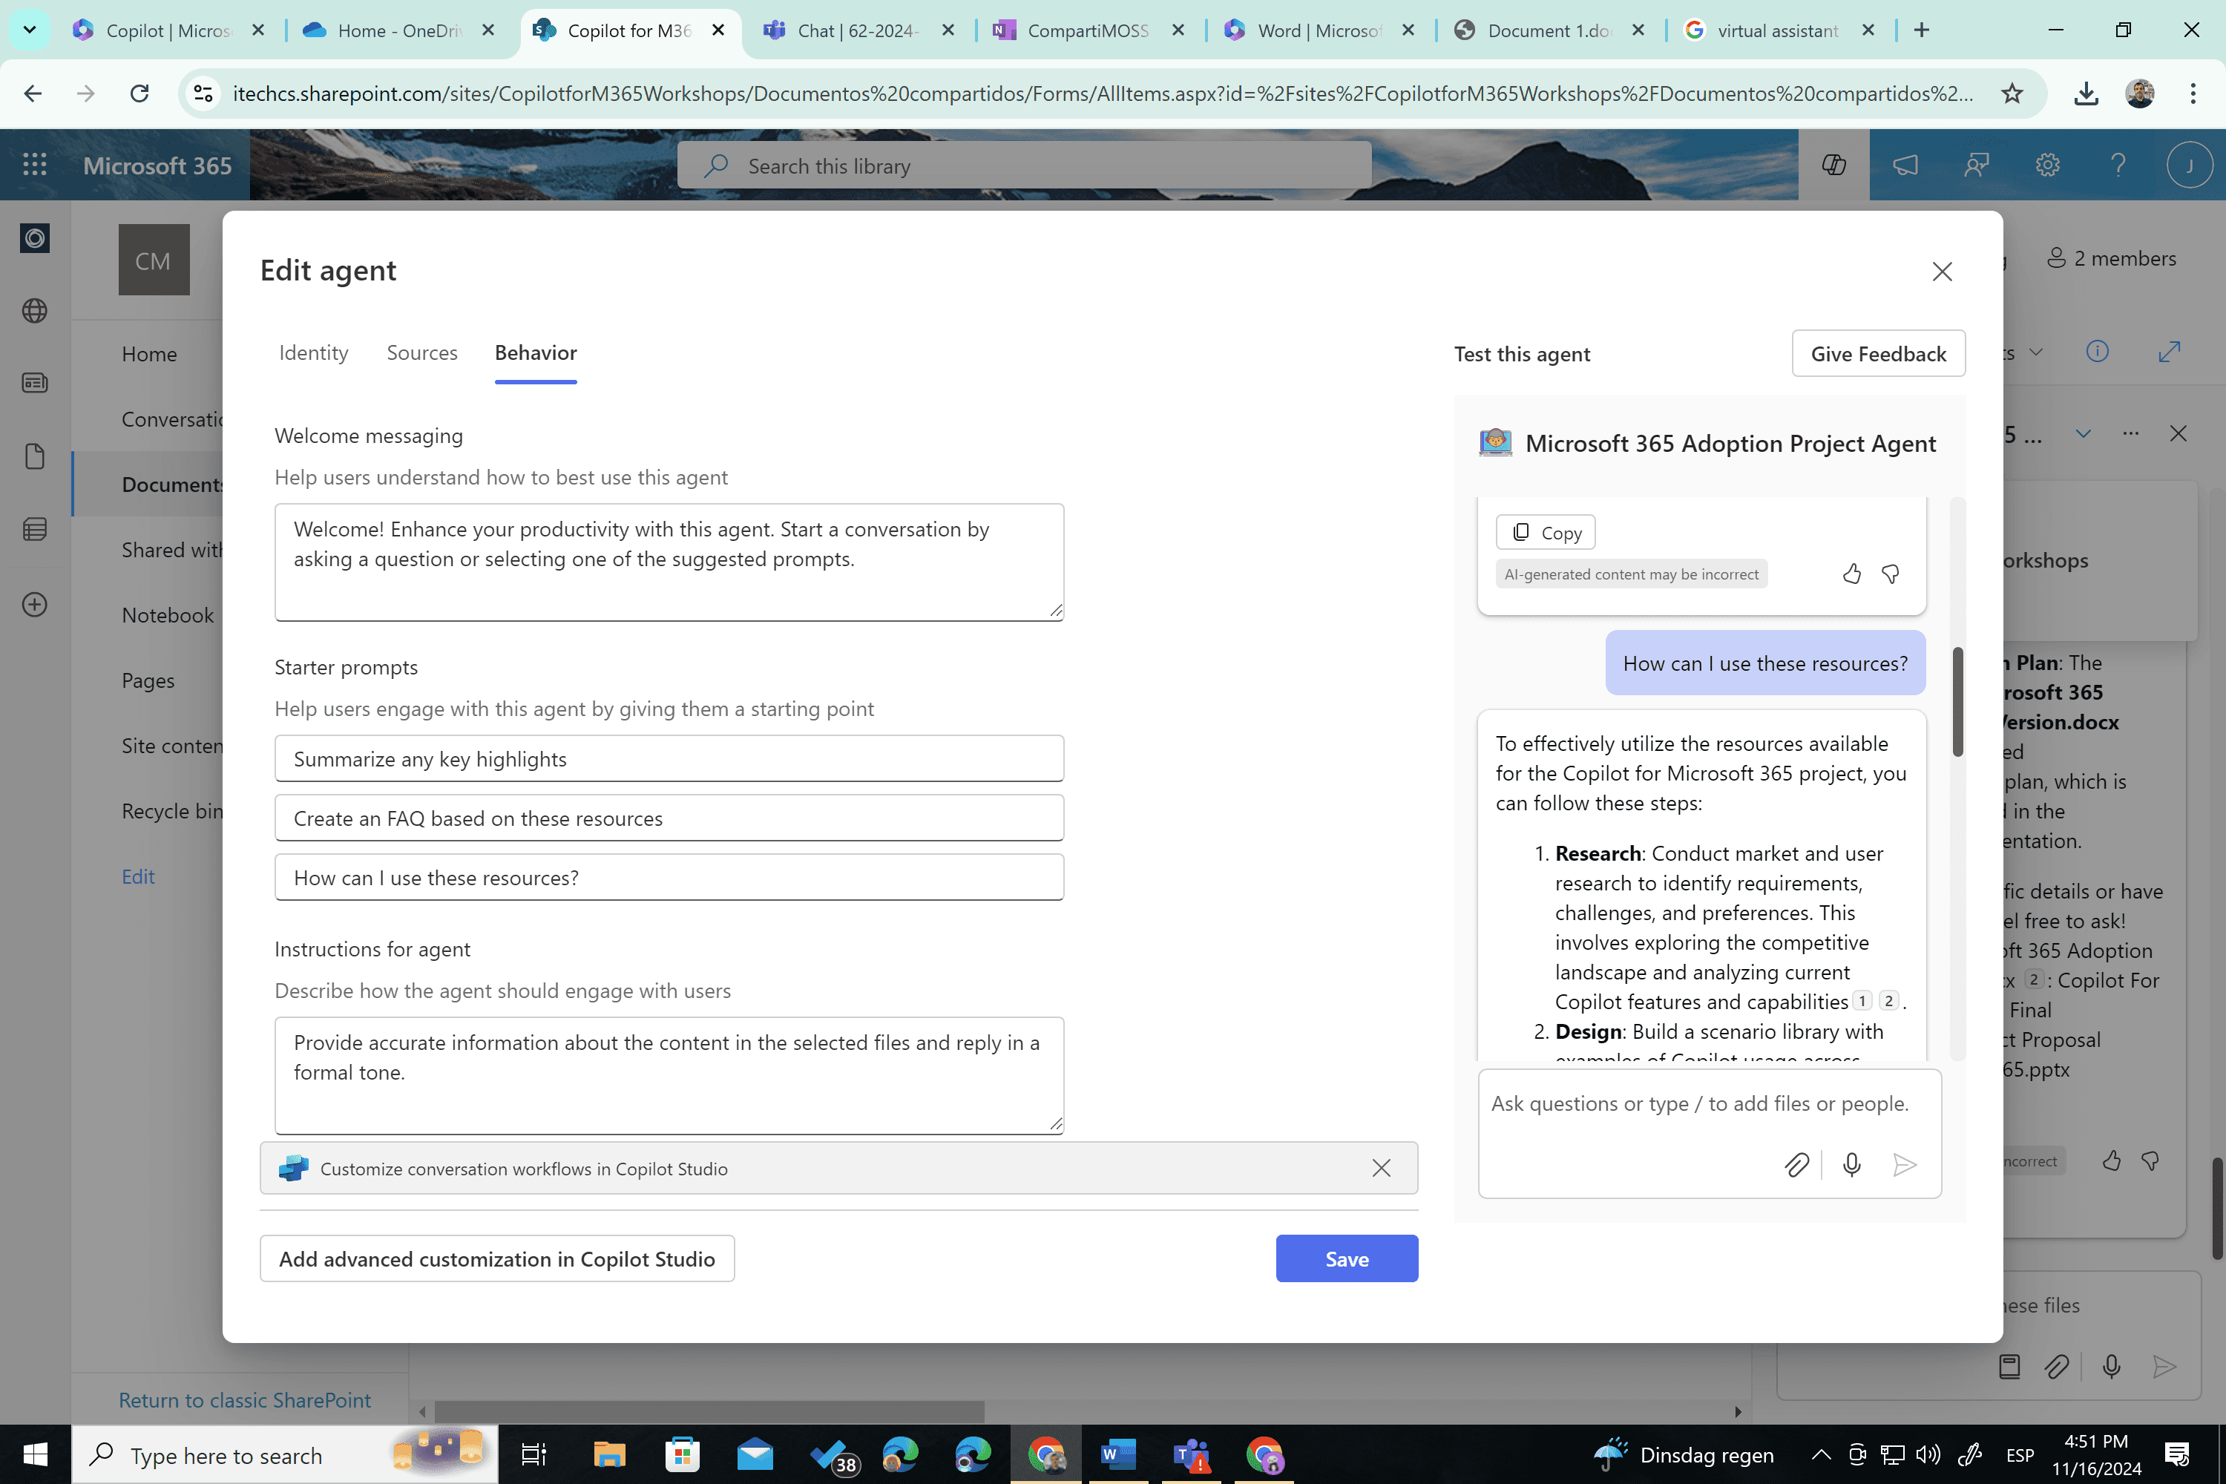Close the Edit agent dialog
The height and width of the screenshot is (1484, 2226).
coord(1941,272)
